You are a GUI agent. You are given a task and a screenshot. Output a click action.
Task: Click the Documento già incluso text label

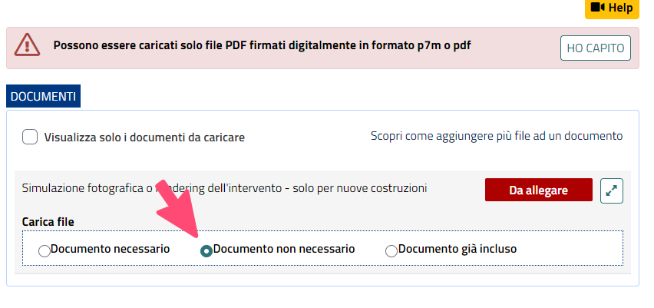click(x=457, y=249)
